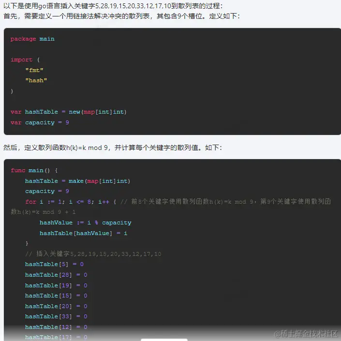Click the "var hashTable = new(map[int]int)" line

click(69, 112)
